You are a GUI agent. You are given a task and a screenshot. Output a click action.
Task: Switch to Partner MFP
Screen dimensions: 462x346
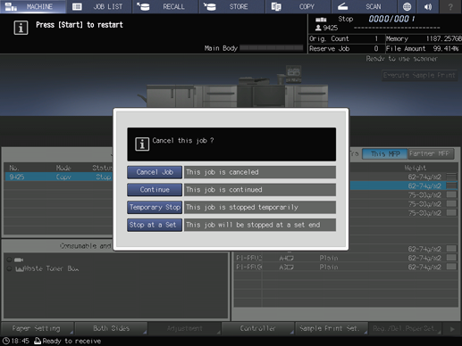[x=431, y=153]
